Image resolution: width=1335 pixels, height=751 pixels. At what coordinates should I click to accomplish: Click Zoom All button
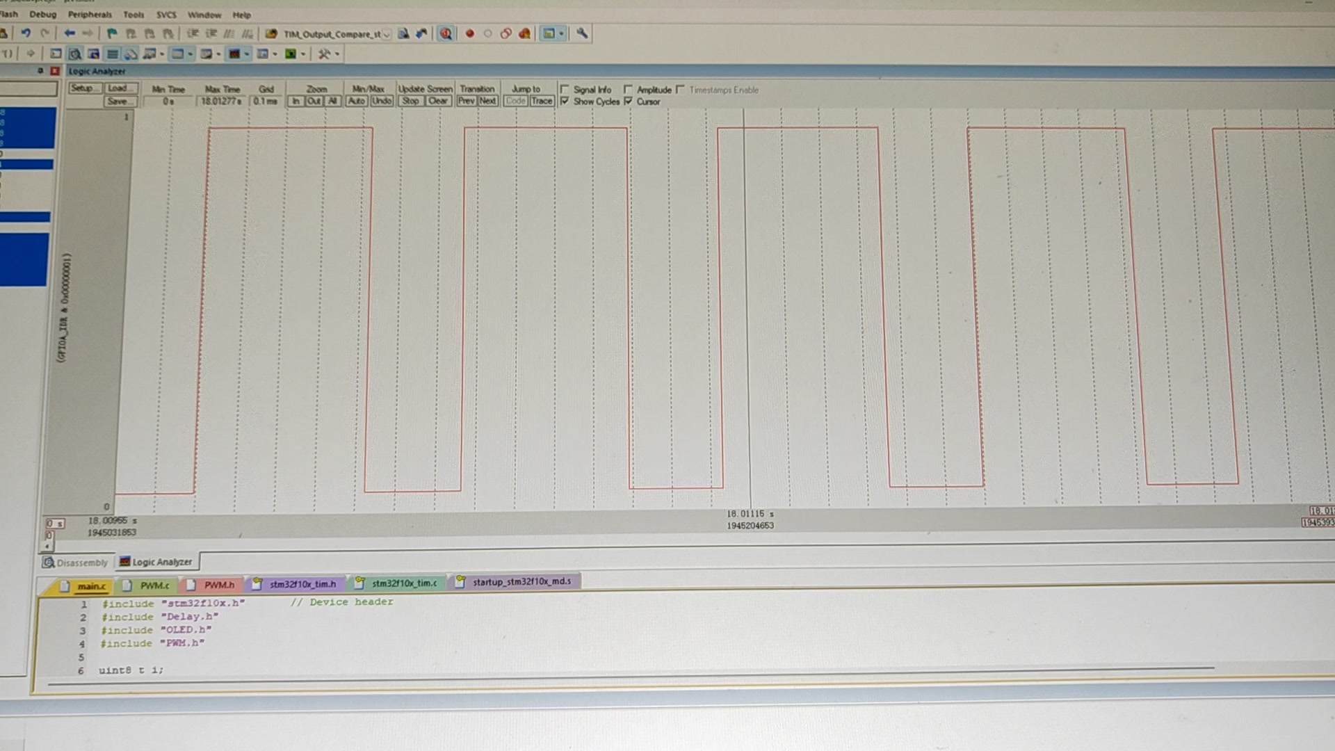click(332, 102)
